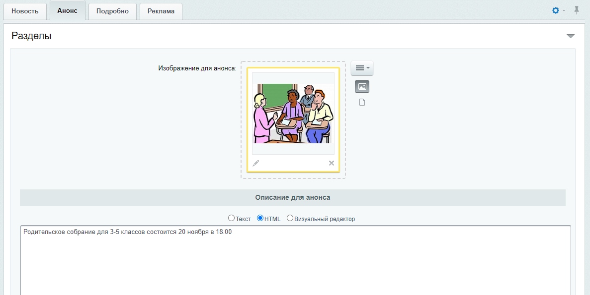590x295 pixels.
Task: Open the image upload options menu
Action: point(362,68)
